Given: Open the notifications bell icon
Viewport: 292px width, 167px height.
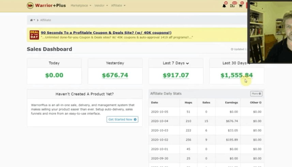Looking at the screenshot, I should pos(224,6).
